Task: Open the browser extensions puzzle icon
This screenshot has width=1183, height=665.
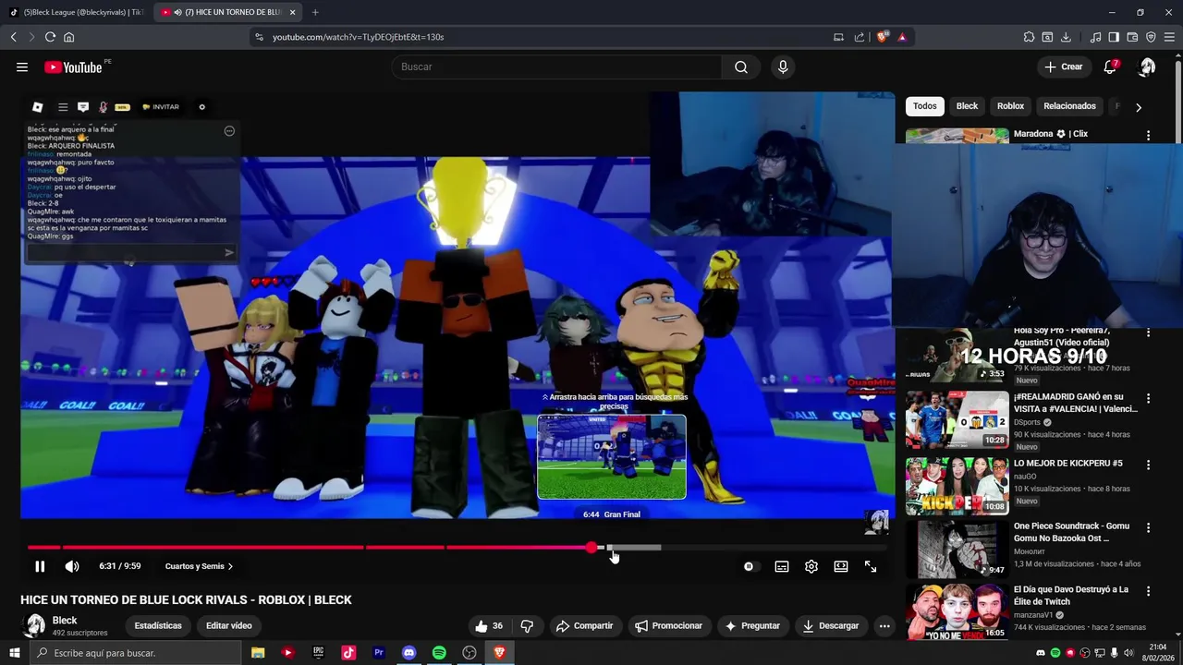Action: tap(1029, 37)
